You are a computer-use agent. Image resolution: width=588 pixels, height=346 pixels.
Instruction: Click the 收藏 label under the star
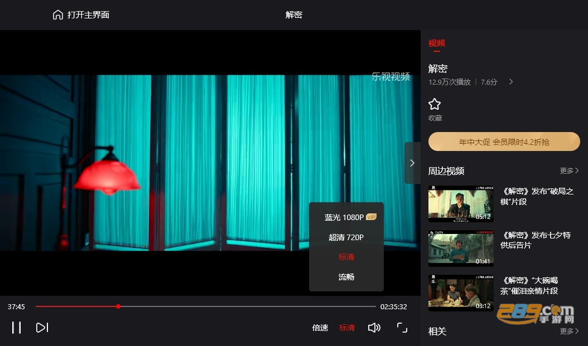pyautogui.click(x=435, y=118)
